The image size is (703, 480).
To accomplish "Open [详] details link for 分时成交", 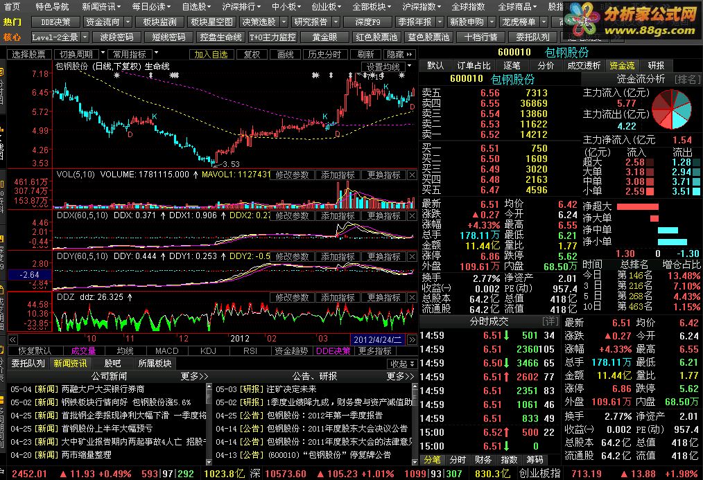I will pyautogui.click(x=550, y=321).
